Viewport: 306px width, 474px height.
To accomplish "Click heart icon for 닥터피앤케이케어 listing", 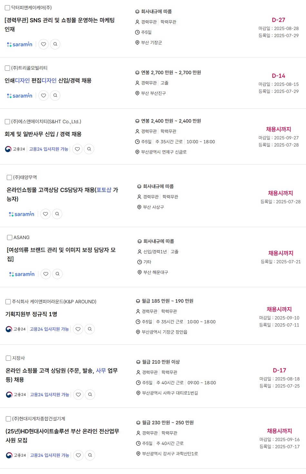I will point(44,44).
